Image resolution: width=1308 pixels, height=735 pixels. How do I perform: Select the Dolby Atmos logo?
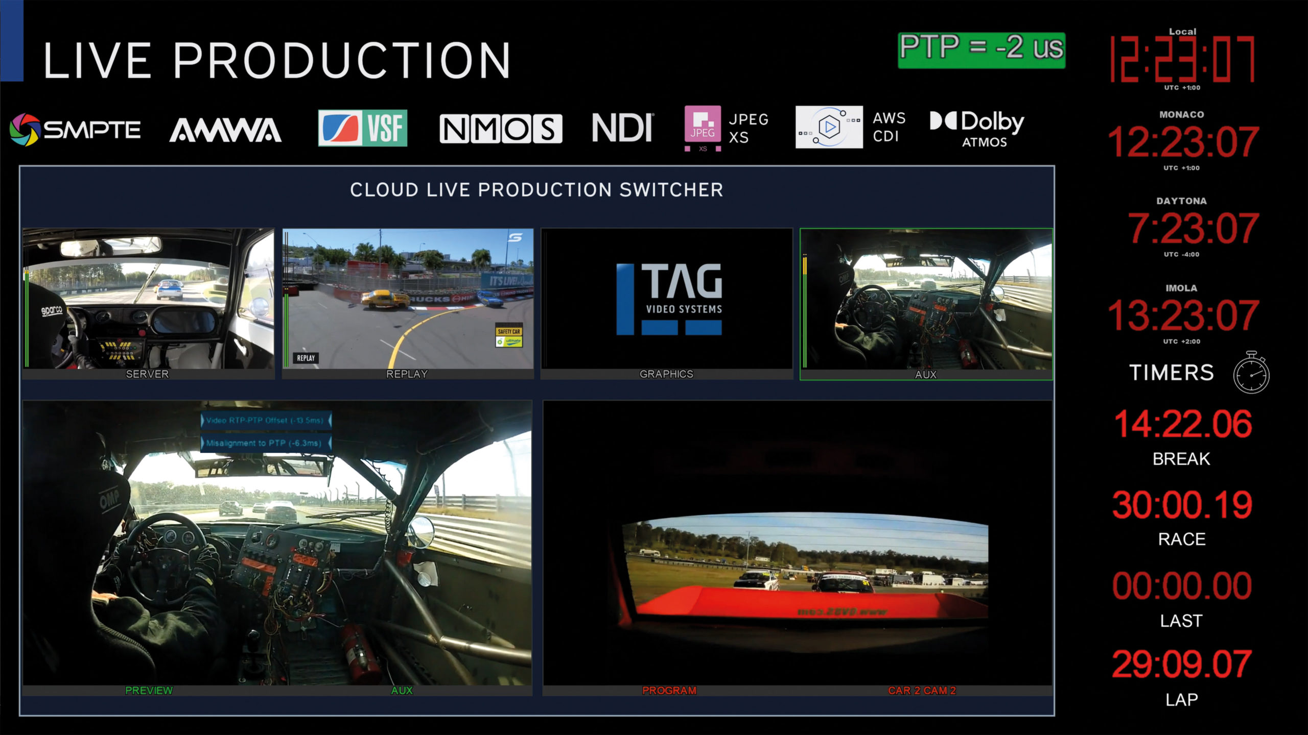point(978,126)
